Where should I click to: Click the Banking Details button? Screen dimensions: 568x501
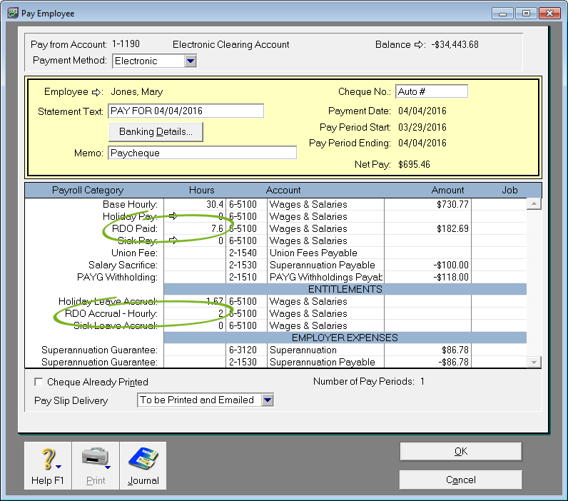156,132
